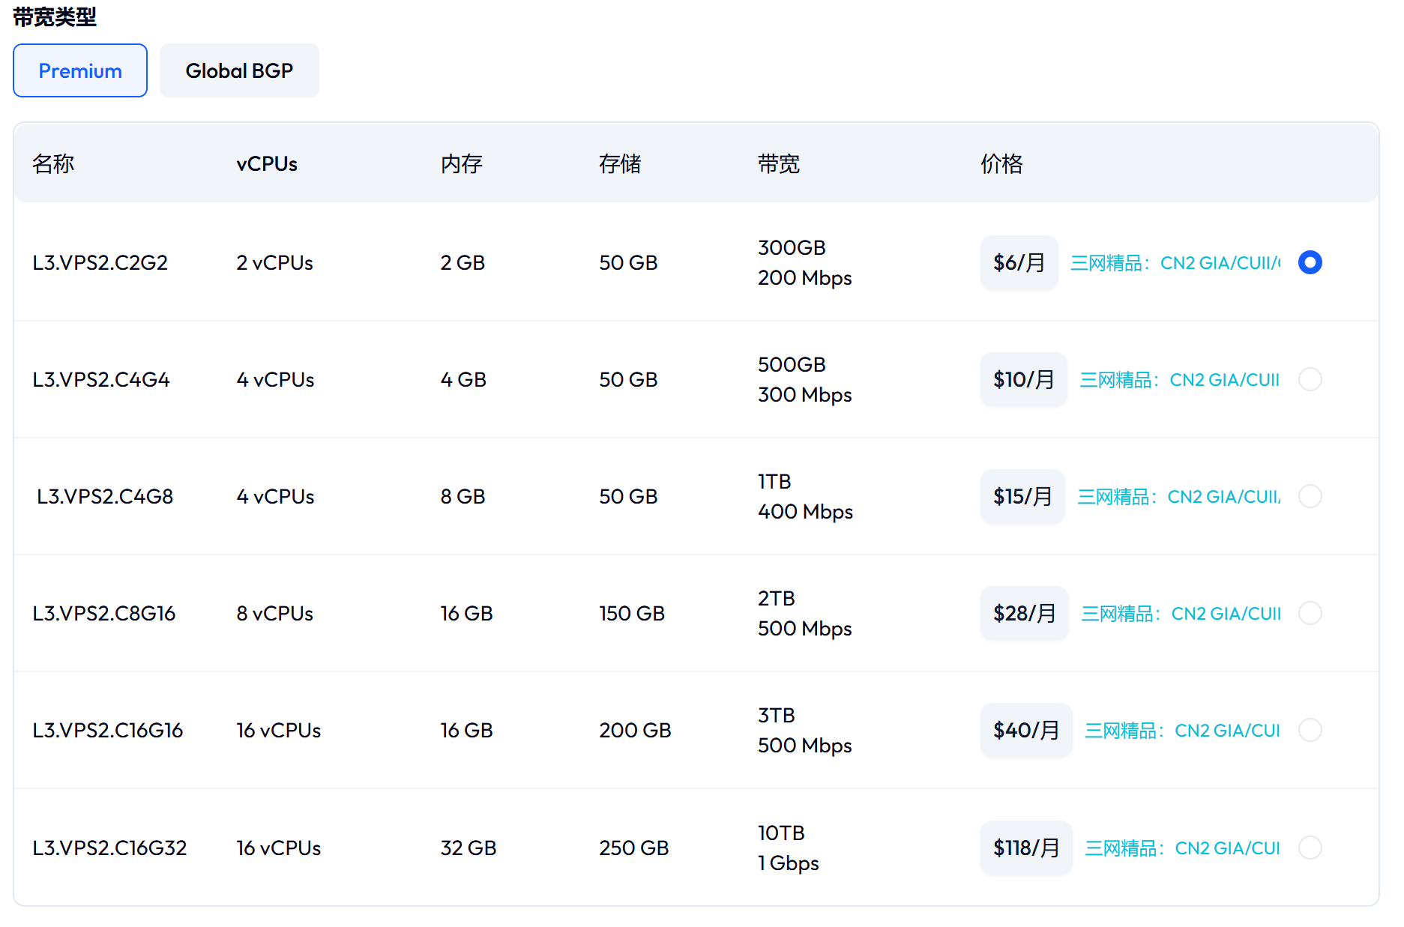Click the $15/月 price badge
This screenshot has height=927, width=1404.
click(1022, 496)
